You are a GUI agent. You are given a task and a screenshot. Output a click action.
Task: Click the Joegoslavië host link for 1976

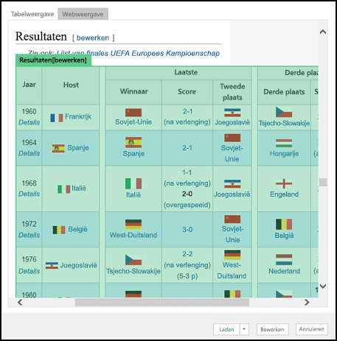(x=79, y=265)
